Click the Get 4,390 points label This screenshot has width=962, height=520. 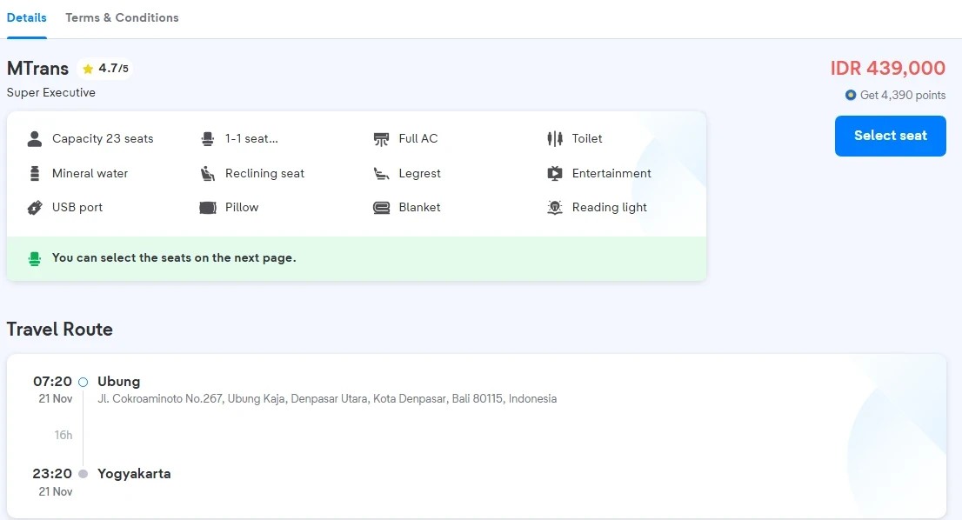(x=895, y=95)
